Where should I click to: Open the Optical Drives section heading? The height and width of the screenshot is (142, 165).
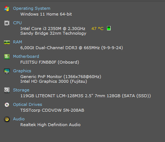pos(28,104)
